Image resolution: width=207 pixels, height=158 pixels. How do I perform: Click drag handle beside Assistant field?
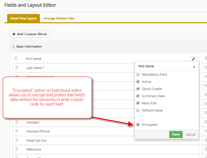click(17, 122)
